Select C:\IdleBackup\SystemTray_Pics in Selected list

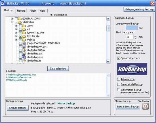click(x=21, y=75)
